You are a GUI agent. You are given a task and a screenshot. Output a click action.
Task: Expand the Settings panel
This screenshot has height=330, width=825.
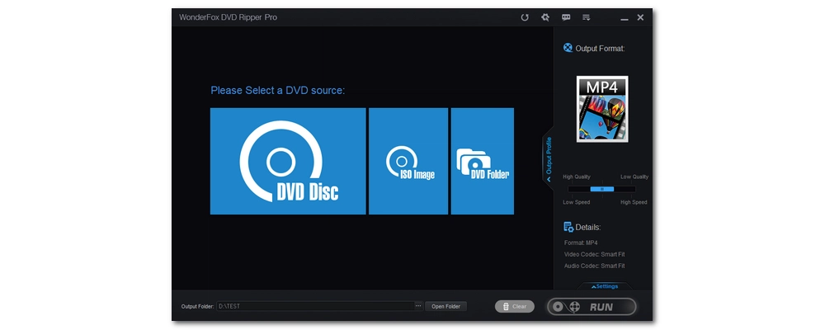[x=605, y=286]
